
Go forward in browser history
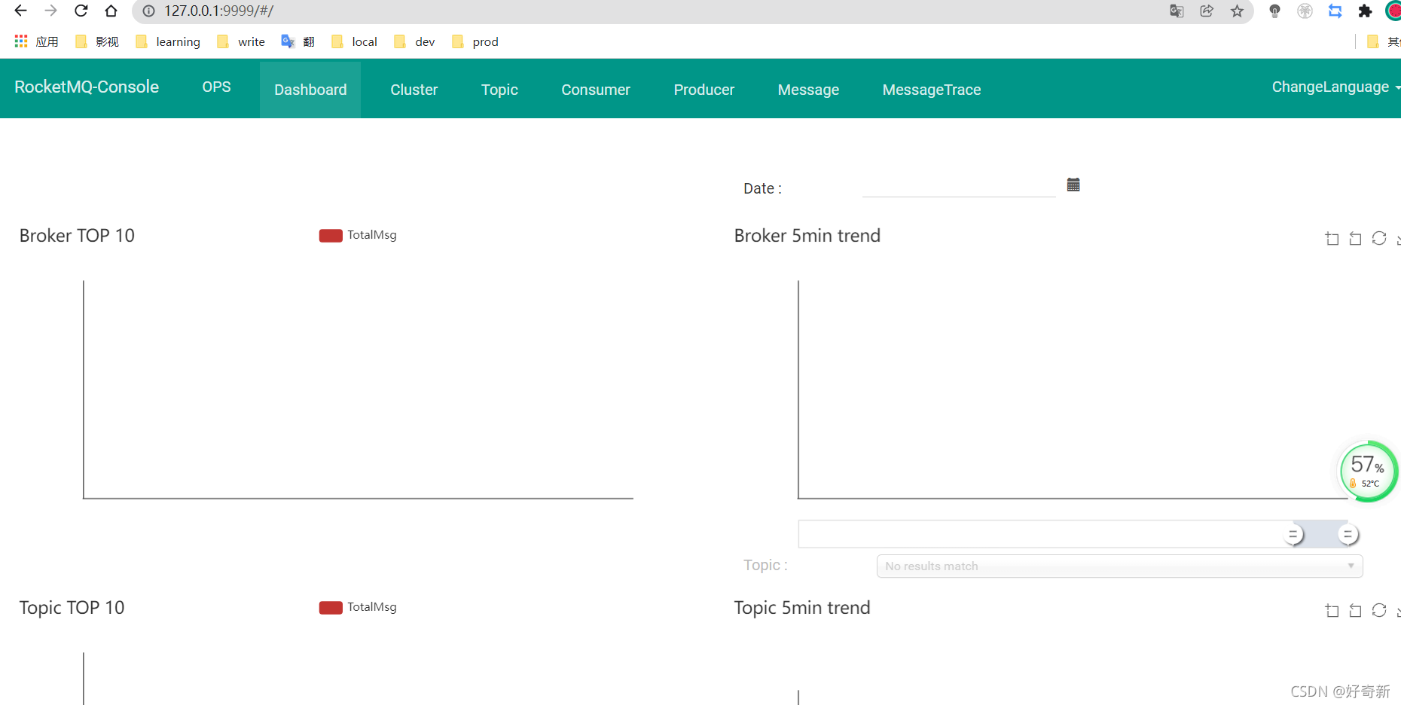(x=50, y=11)
